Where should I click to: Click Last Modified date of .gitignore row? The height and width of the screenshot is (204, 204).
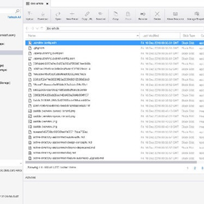tap(160, 48)
